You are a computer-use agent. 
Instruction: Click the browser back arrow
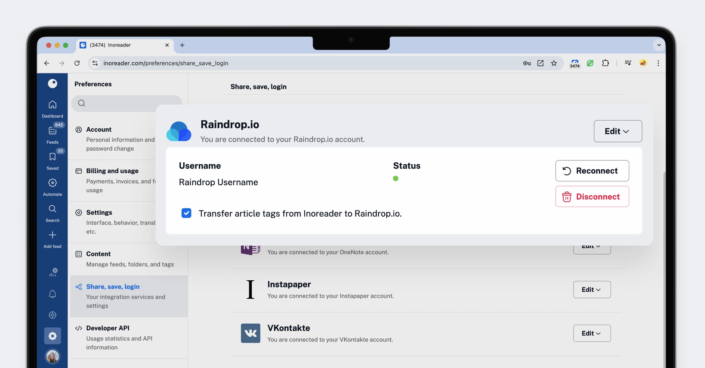coord(47,63)
